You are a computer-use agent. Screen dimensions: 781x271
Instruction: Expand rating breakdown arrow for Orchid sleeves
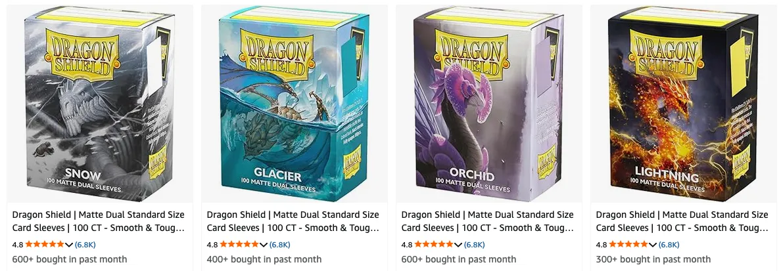(x=458, y=245)
